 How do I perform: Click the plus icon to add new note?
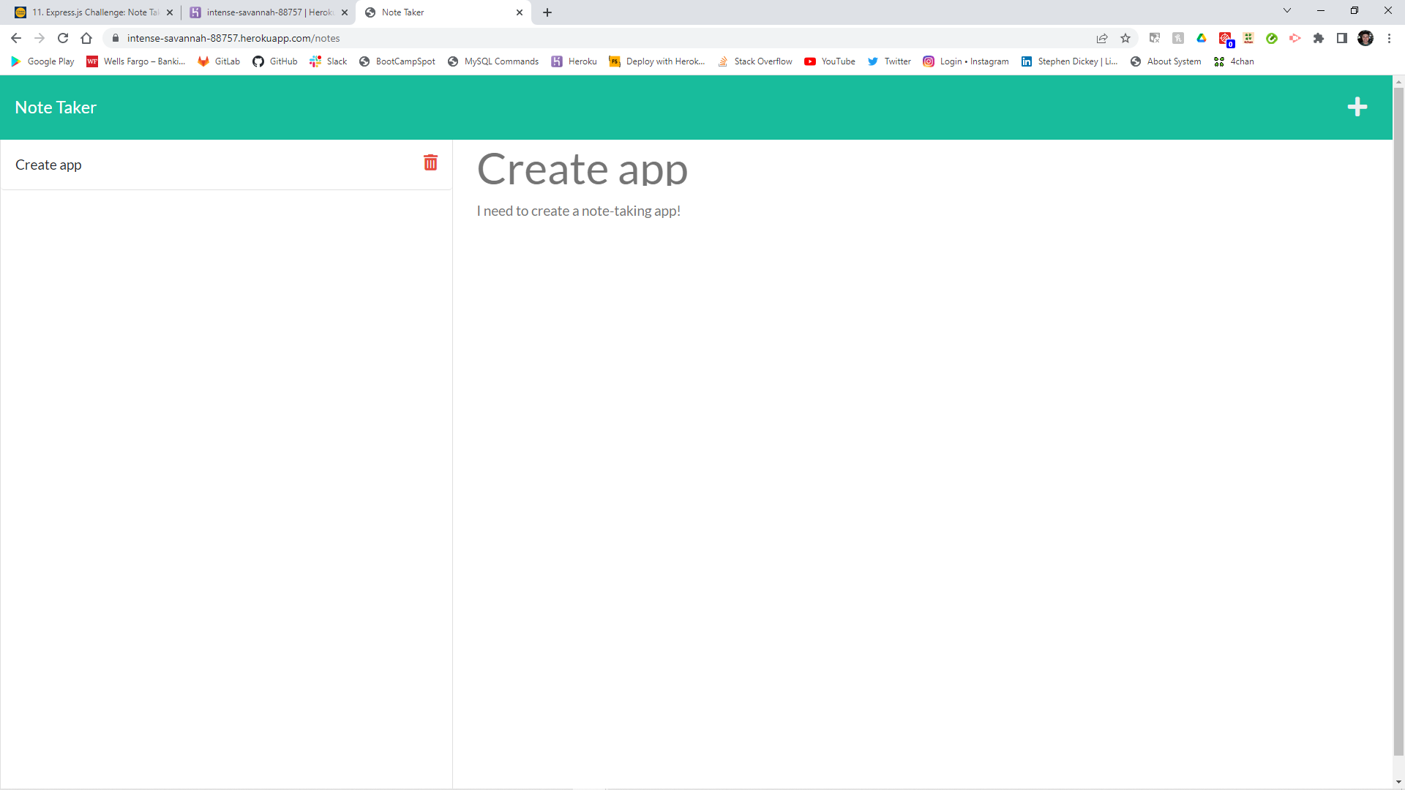(1357, 107)
